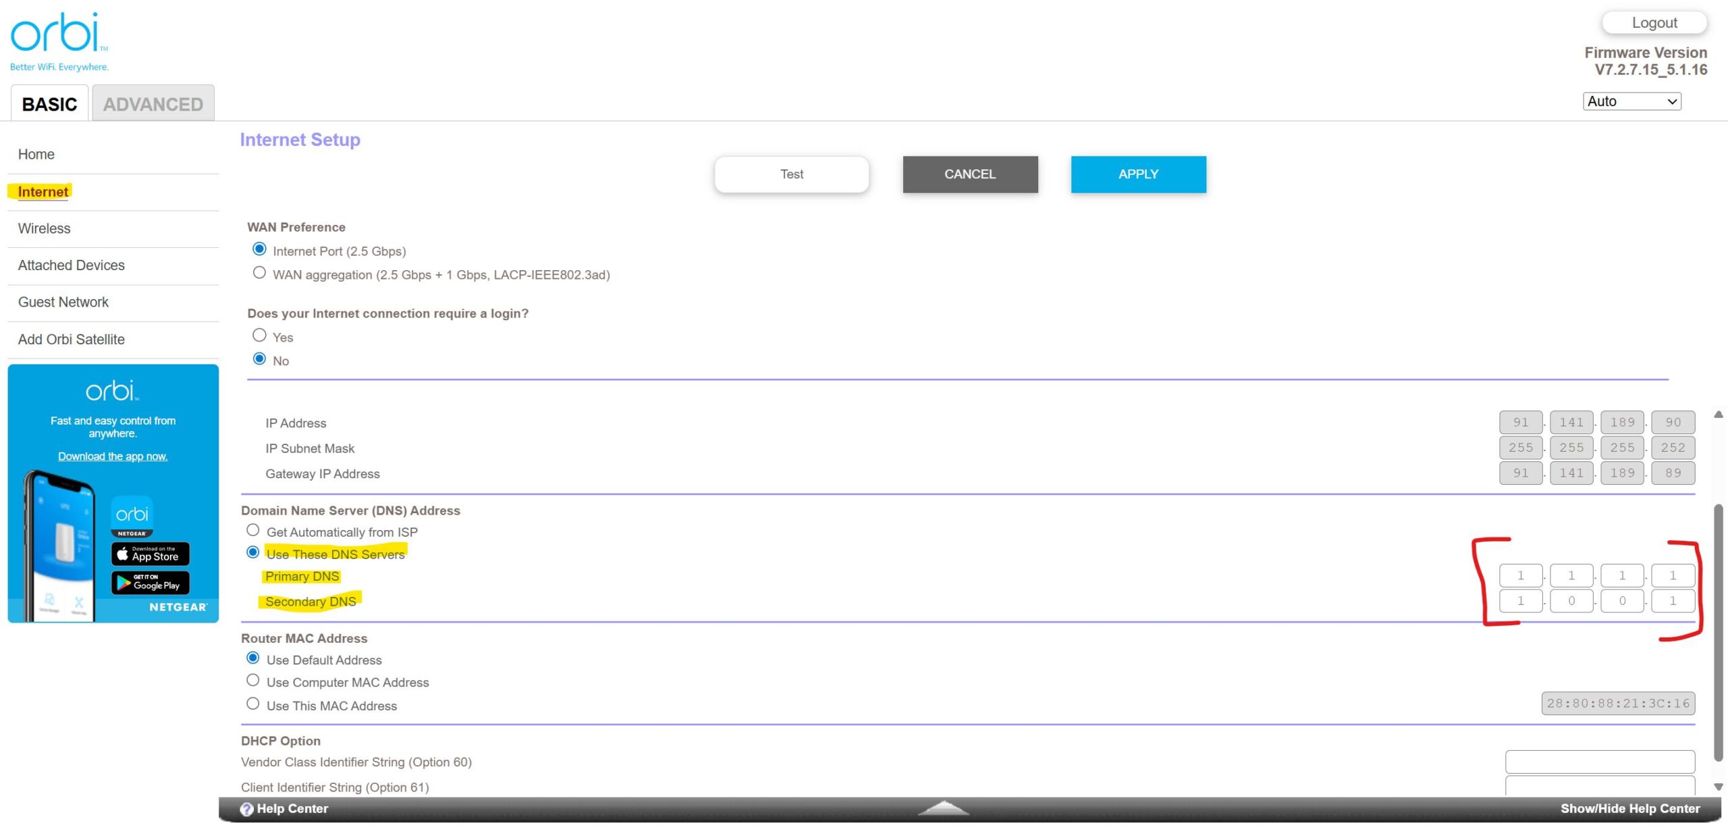Click the scroll down arrow in settings pane
The height and width of the screenshot is (840, 1728).
1719,787
